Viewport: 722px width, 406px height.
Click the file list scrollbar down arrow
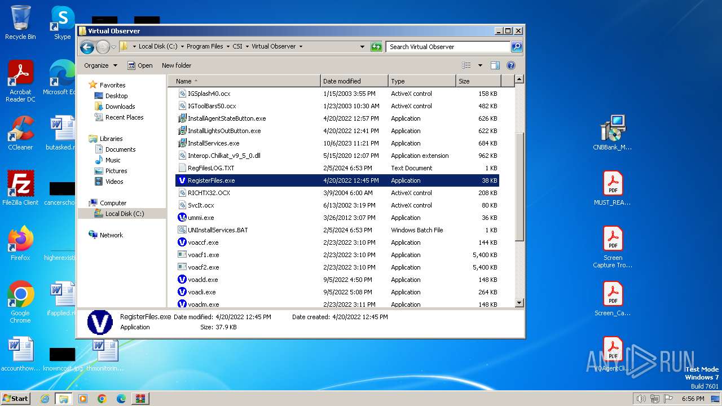[520, 303]
